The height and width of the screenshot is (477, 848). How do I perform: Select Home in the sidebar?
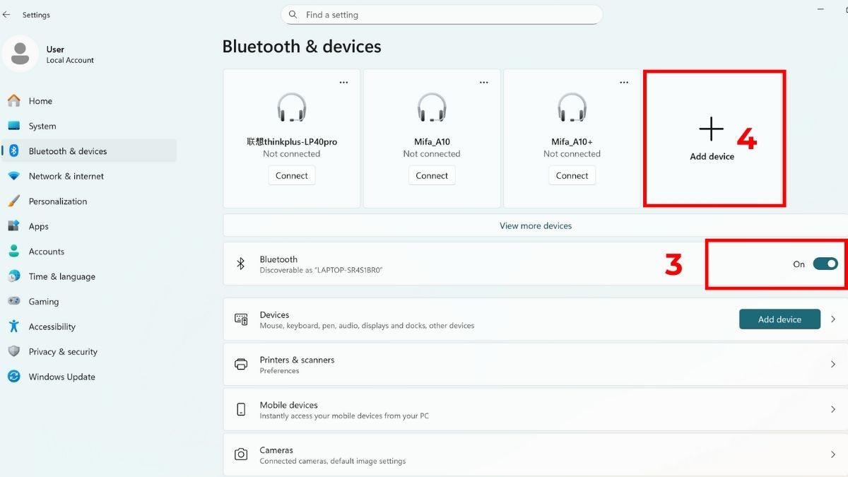(x=41, y=100)
